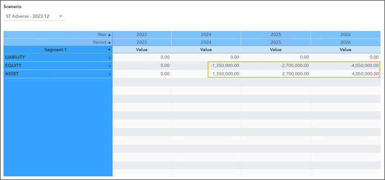Select the ASSET row label
385x180 pixels.
click(x=12, y=74)
